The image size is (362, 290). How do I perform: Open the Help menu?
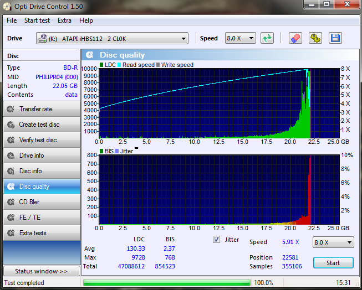pos(86,20)
